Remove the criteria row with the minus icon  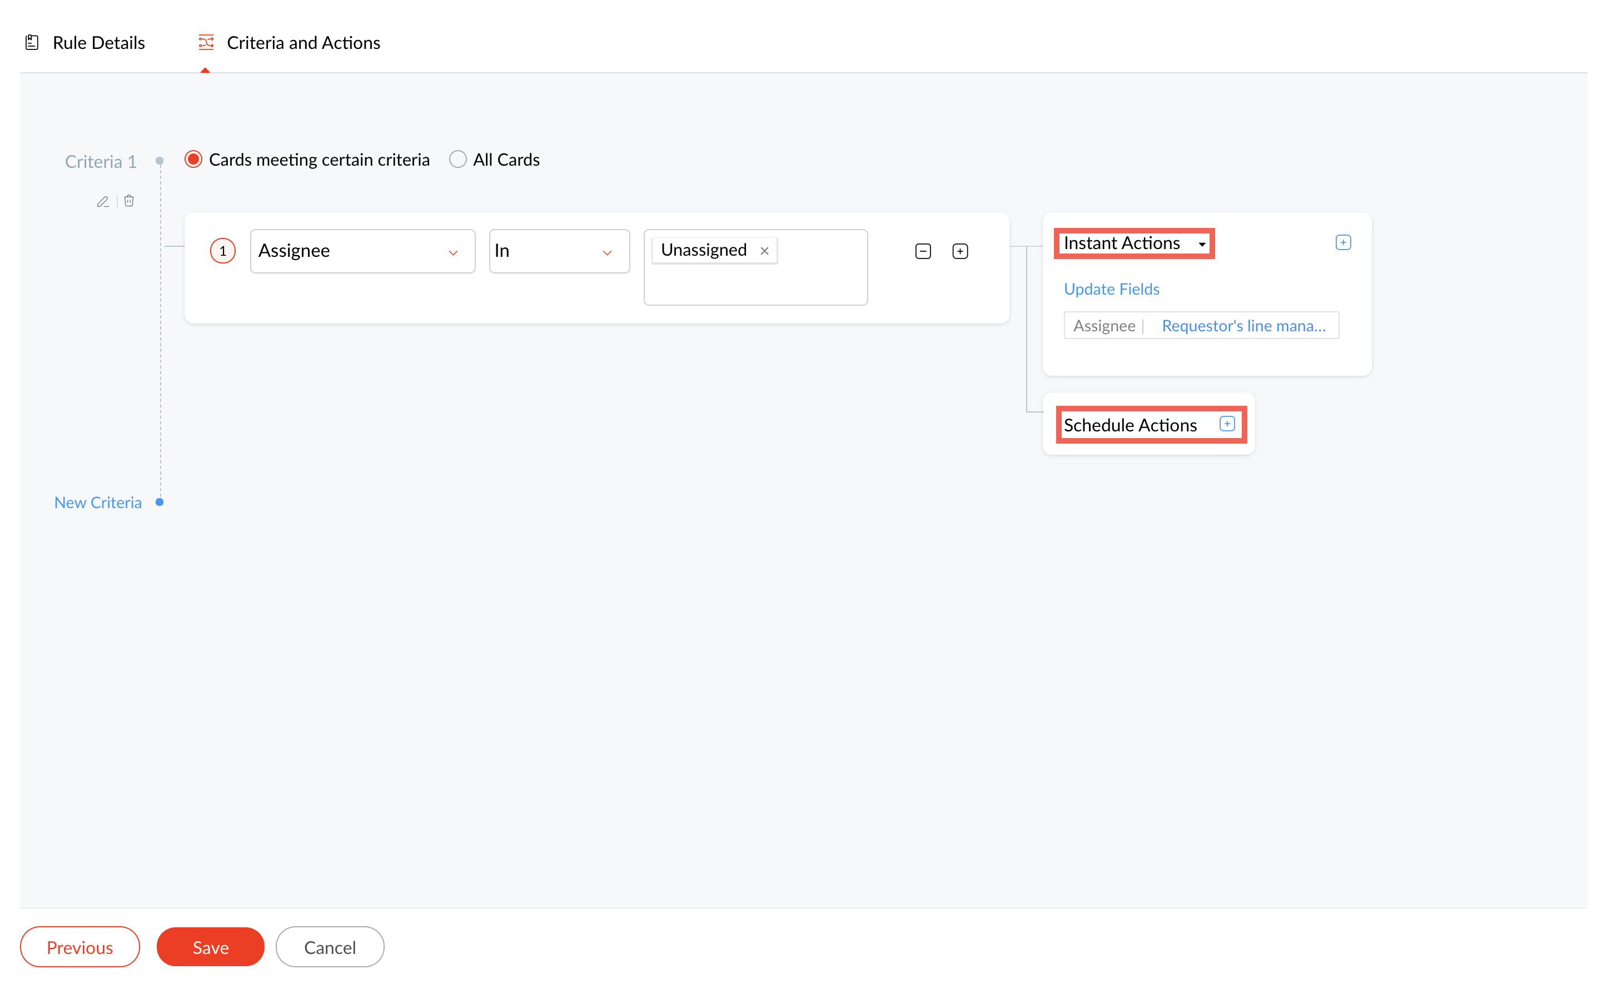[922, 251]
